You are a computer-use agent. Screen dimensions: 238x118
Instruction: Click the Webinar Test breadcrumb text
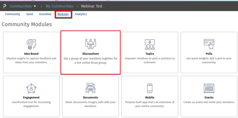click(91, 6)
